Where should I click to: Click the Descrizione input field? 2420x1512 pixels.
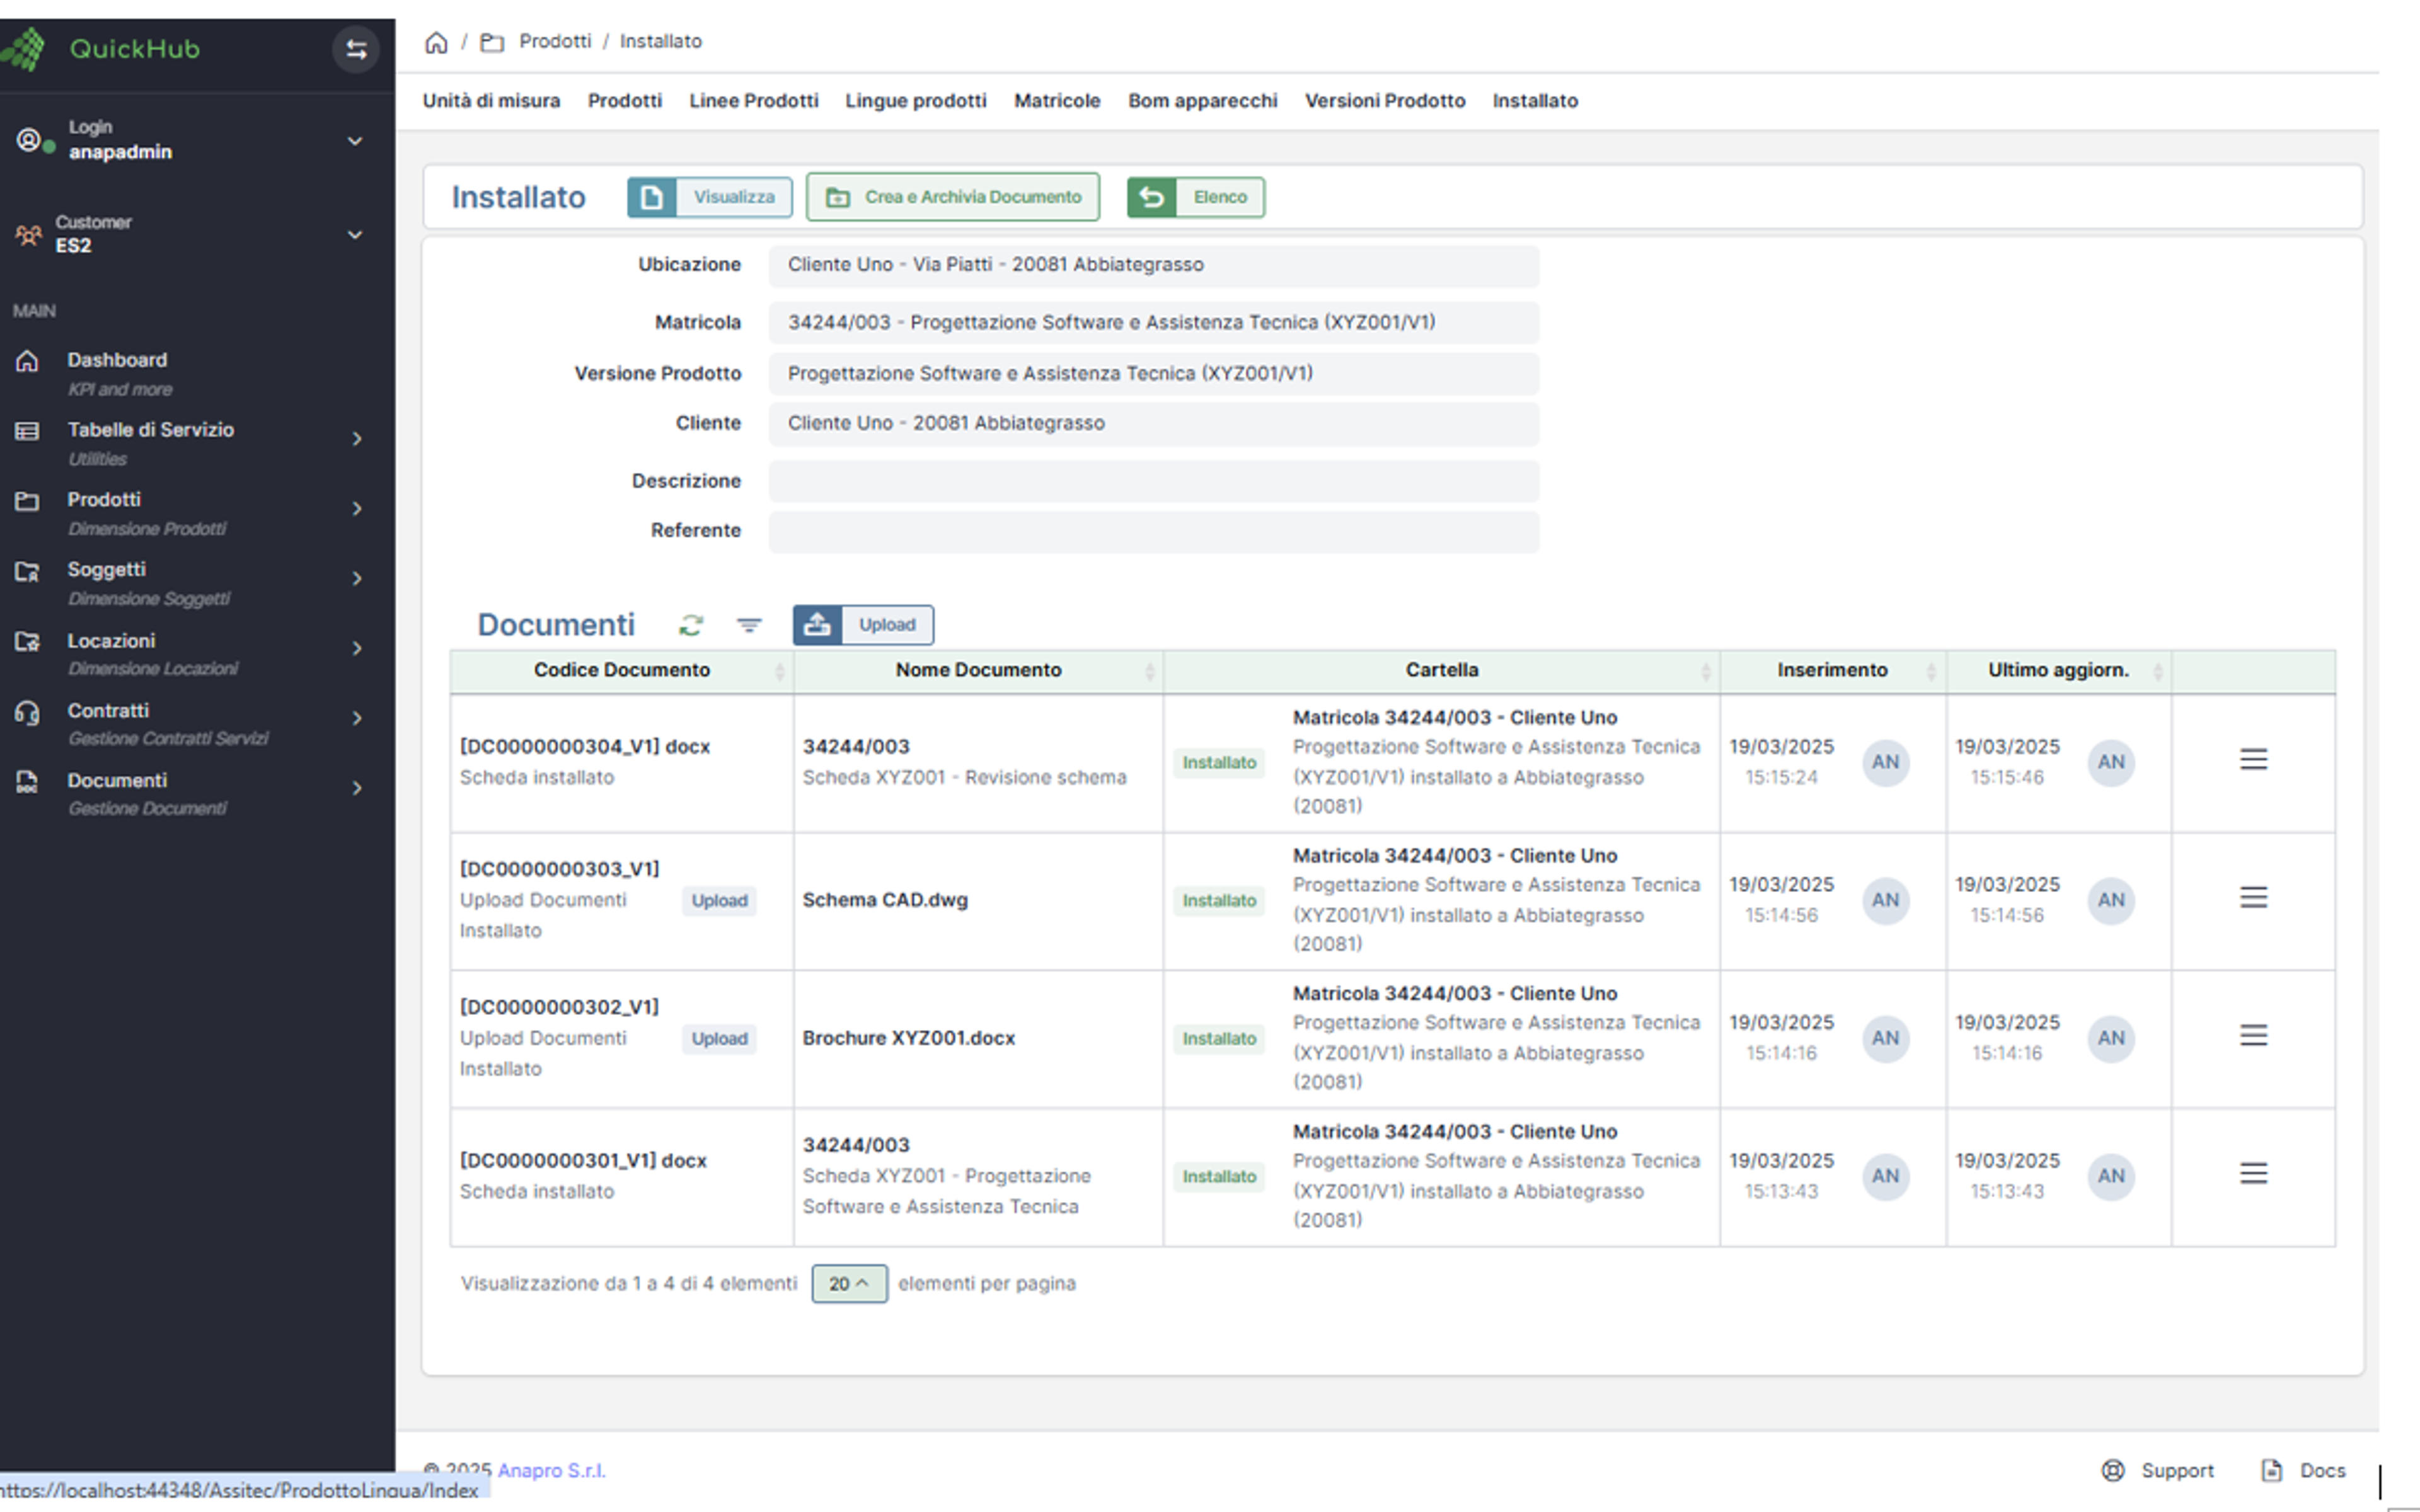[1154, 481]
